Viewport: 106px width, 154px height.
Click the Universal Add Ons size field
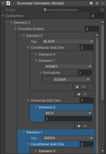[x=87, y=101]
